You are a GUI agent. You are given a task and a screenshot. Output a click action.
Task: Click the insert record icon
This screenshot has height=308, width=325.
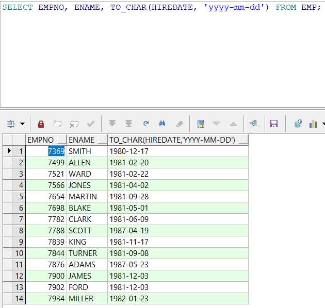click(57, 124)
